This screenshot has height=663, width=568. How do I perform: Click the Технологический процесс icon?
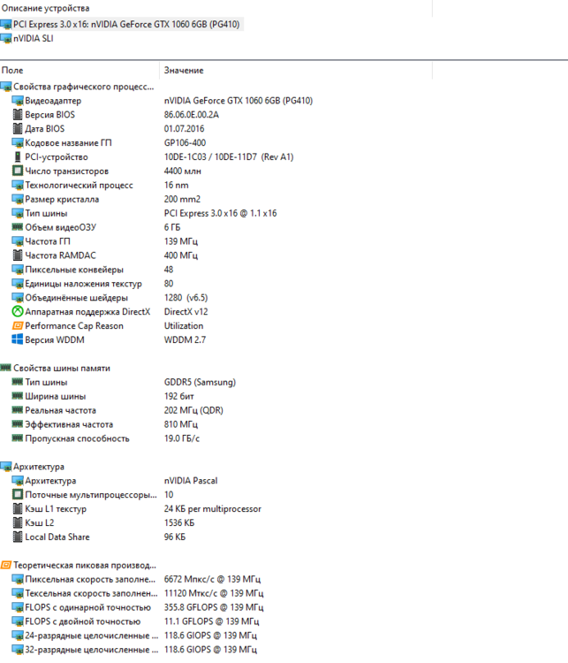click(x=18, y=186)
